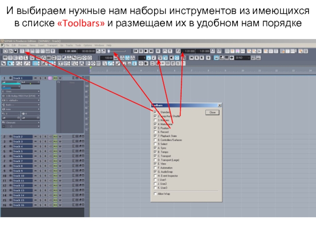Click the Rewind to start transport icon
This screenshot has width=316, height=237.
[135, 51]
